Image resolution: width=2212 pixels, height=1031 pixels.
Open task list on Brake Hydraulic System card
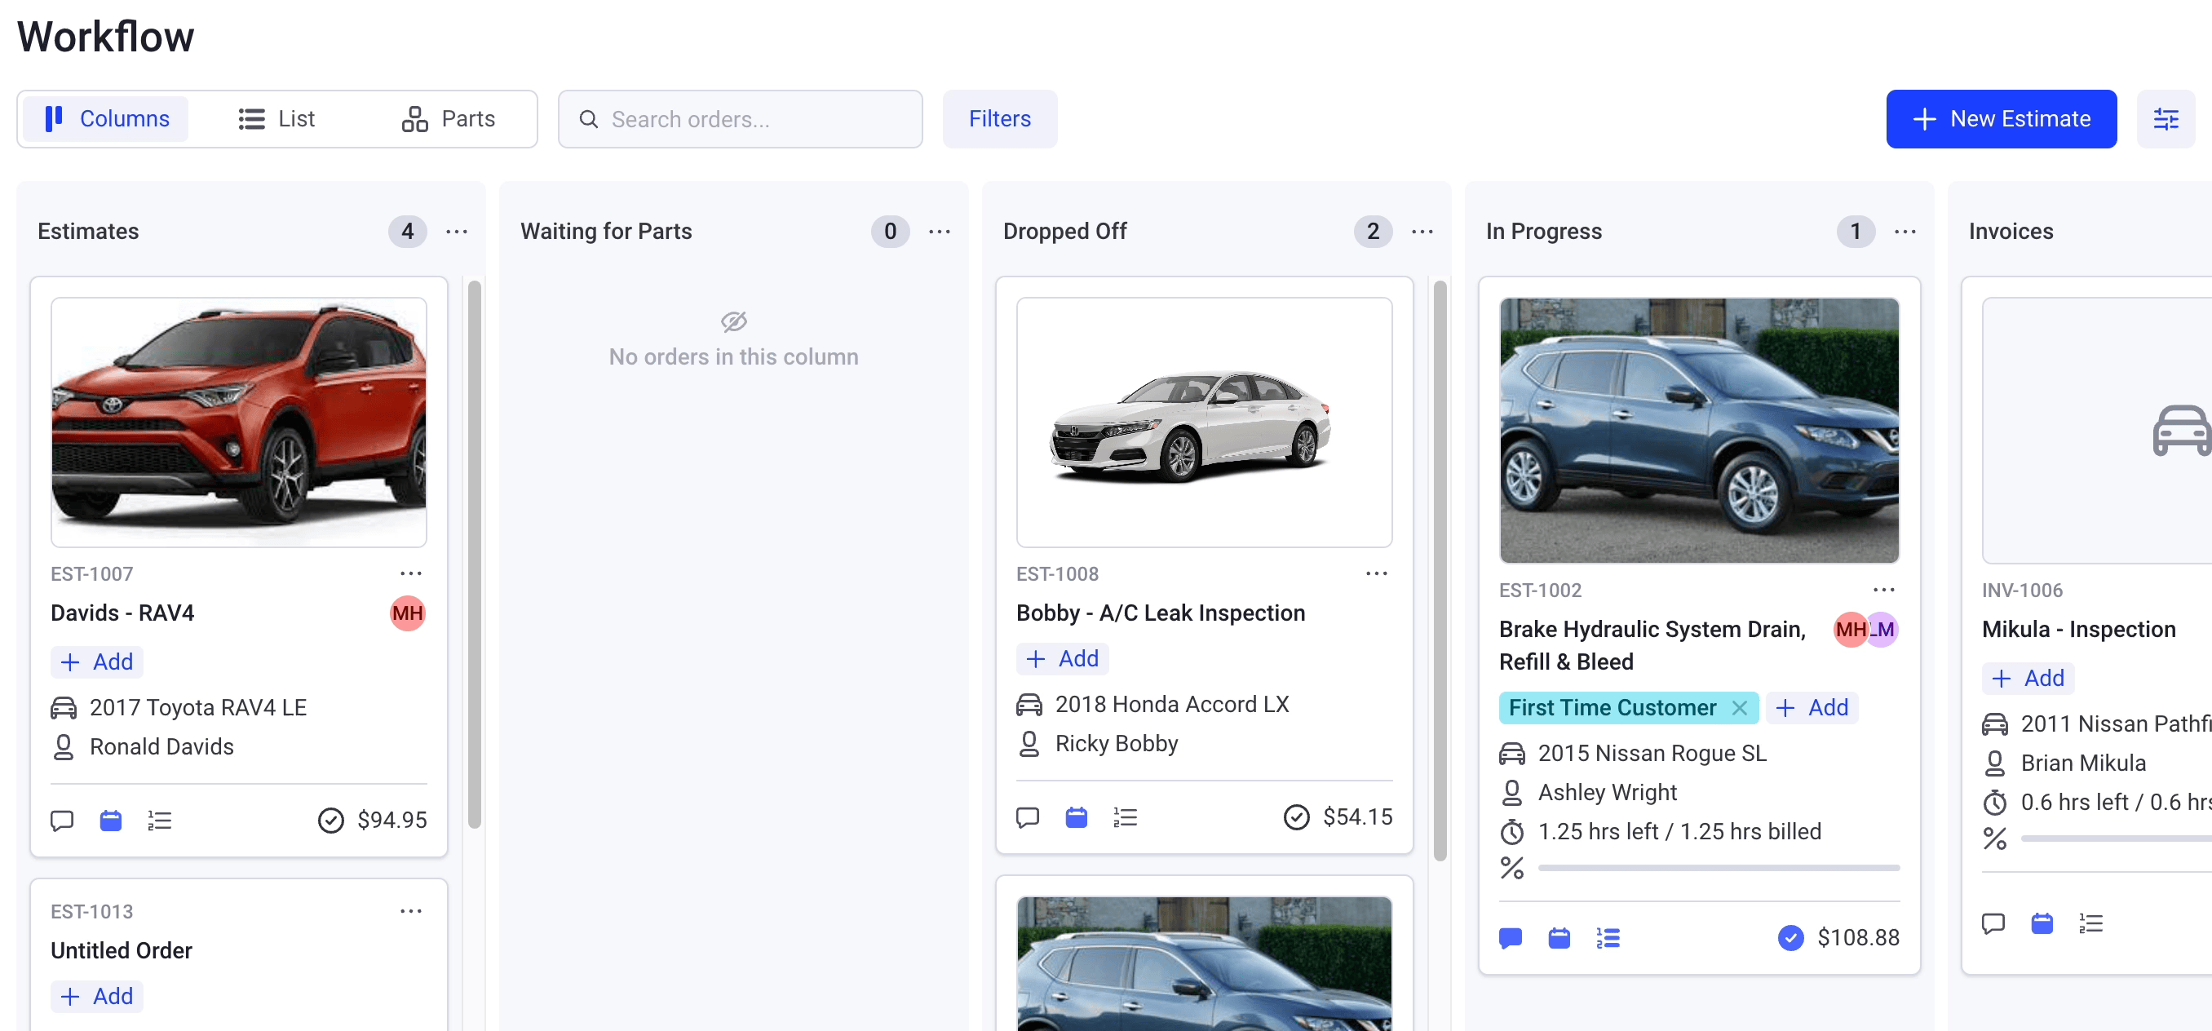[1608, 937]
